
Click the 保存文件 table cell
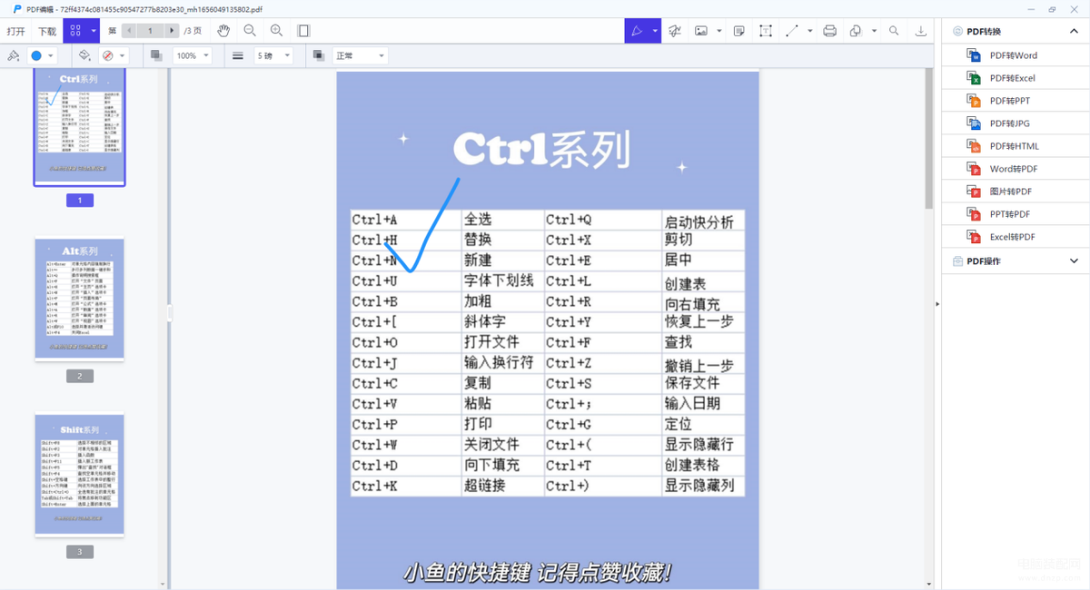[x=703, y=383]
